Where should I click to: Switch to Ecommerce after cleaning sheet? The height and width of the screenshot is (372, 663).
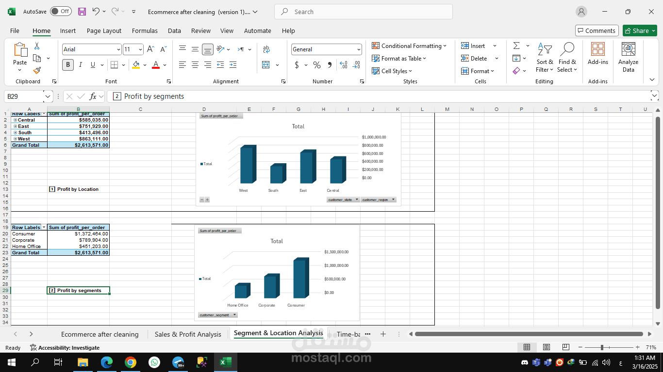pos(100,334)
